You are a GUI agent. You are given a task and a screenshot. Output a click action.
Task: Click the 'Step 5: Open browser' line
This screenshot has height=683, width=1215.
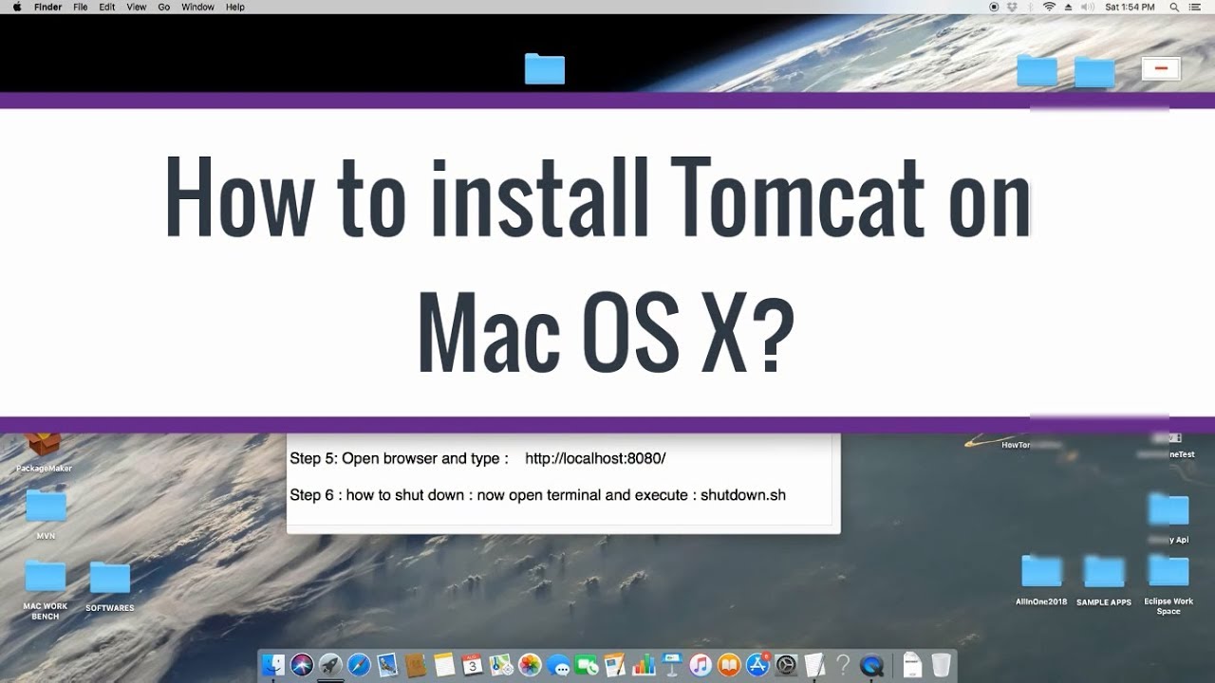(477, 458)
